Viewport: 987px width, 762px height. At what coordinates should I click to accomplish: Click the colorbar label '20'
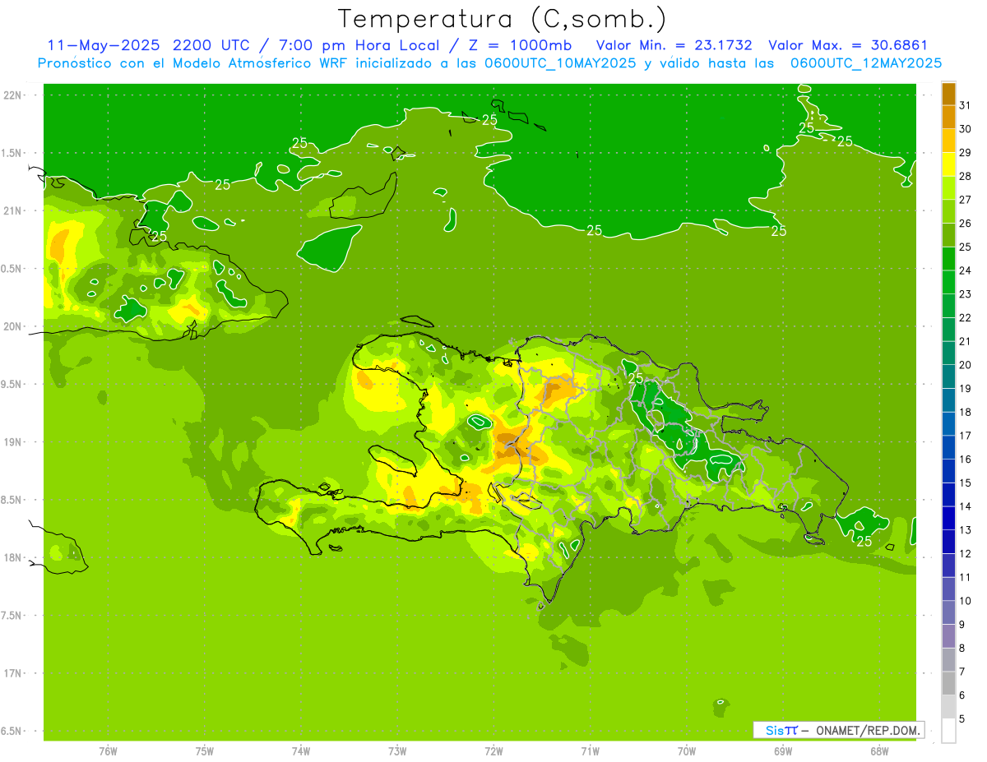[966, 365]
